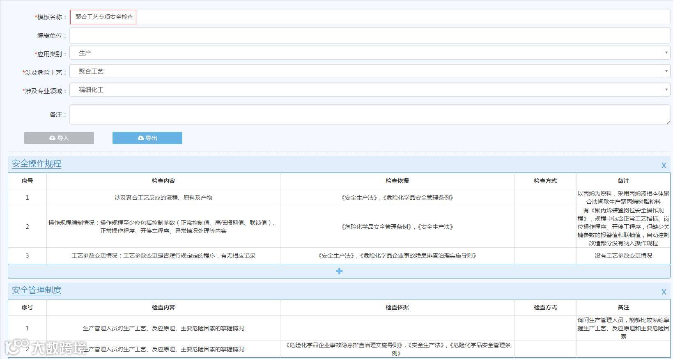Click the 导出 export button

147,138
